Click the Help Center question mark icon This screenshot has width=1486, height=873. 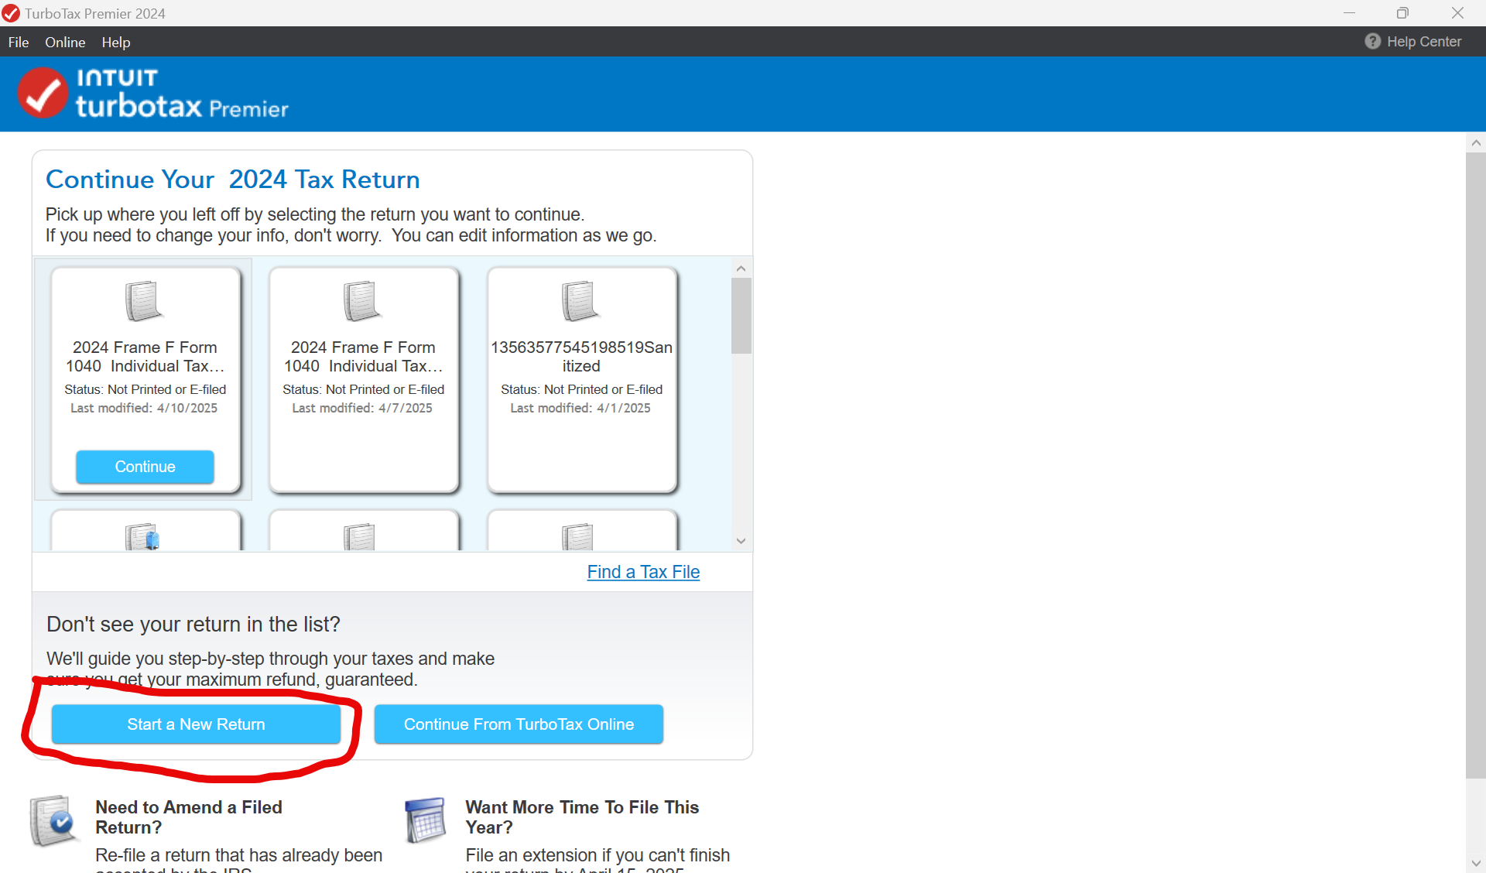[x=1372, y=42]
